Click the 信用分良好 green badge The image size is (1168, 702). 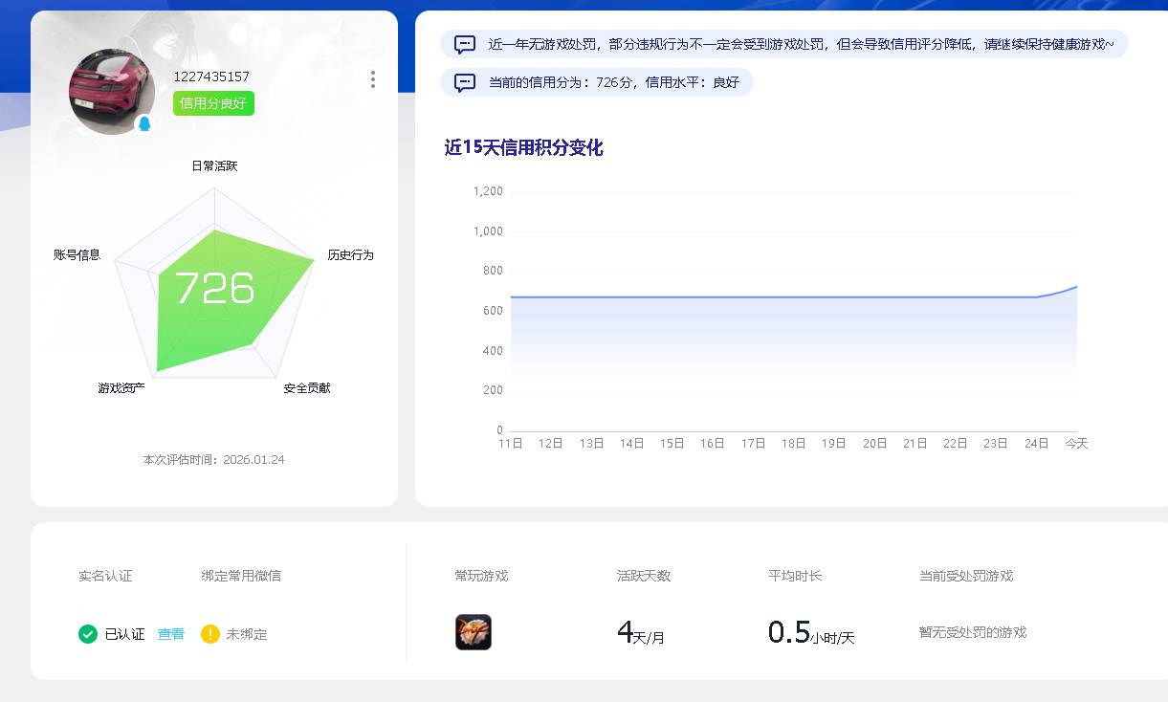[212, 103]
